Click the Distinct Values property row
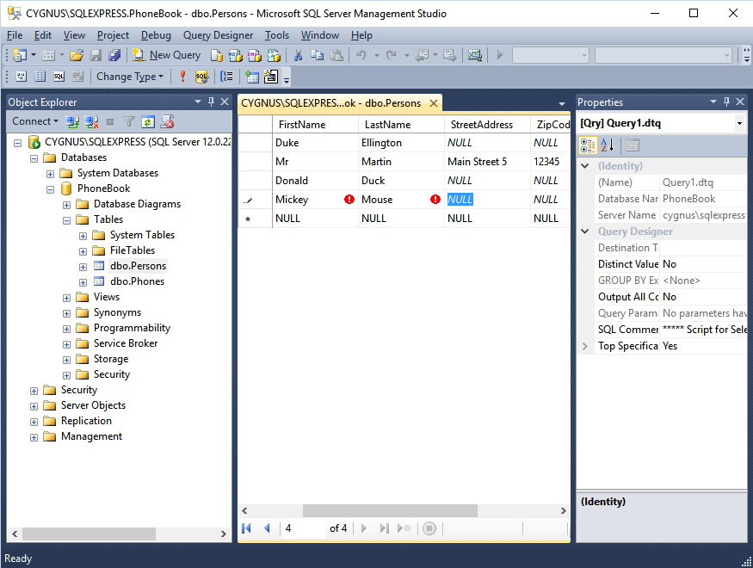 tap(671, 264)
